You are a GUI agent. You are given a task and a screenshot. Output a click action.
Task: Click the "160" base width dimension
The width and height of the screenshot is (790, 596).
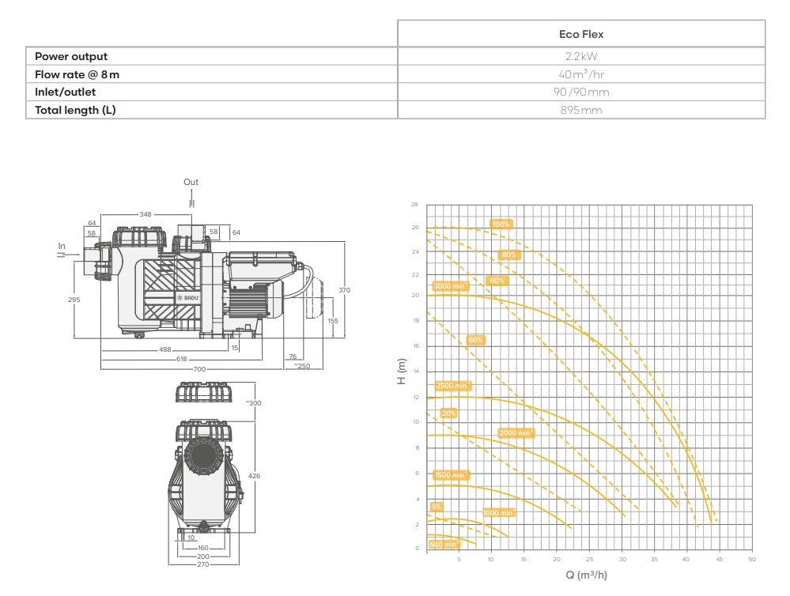click(203, 548)
